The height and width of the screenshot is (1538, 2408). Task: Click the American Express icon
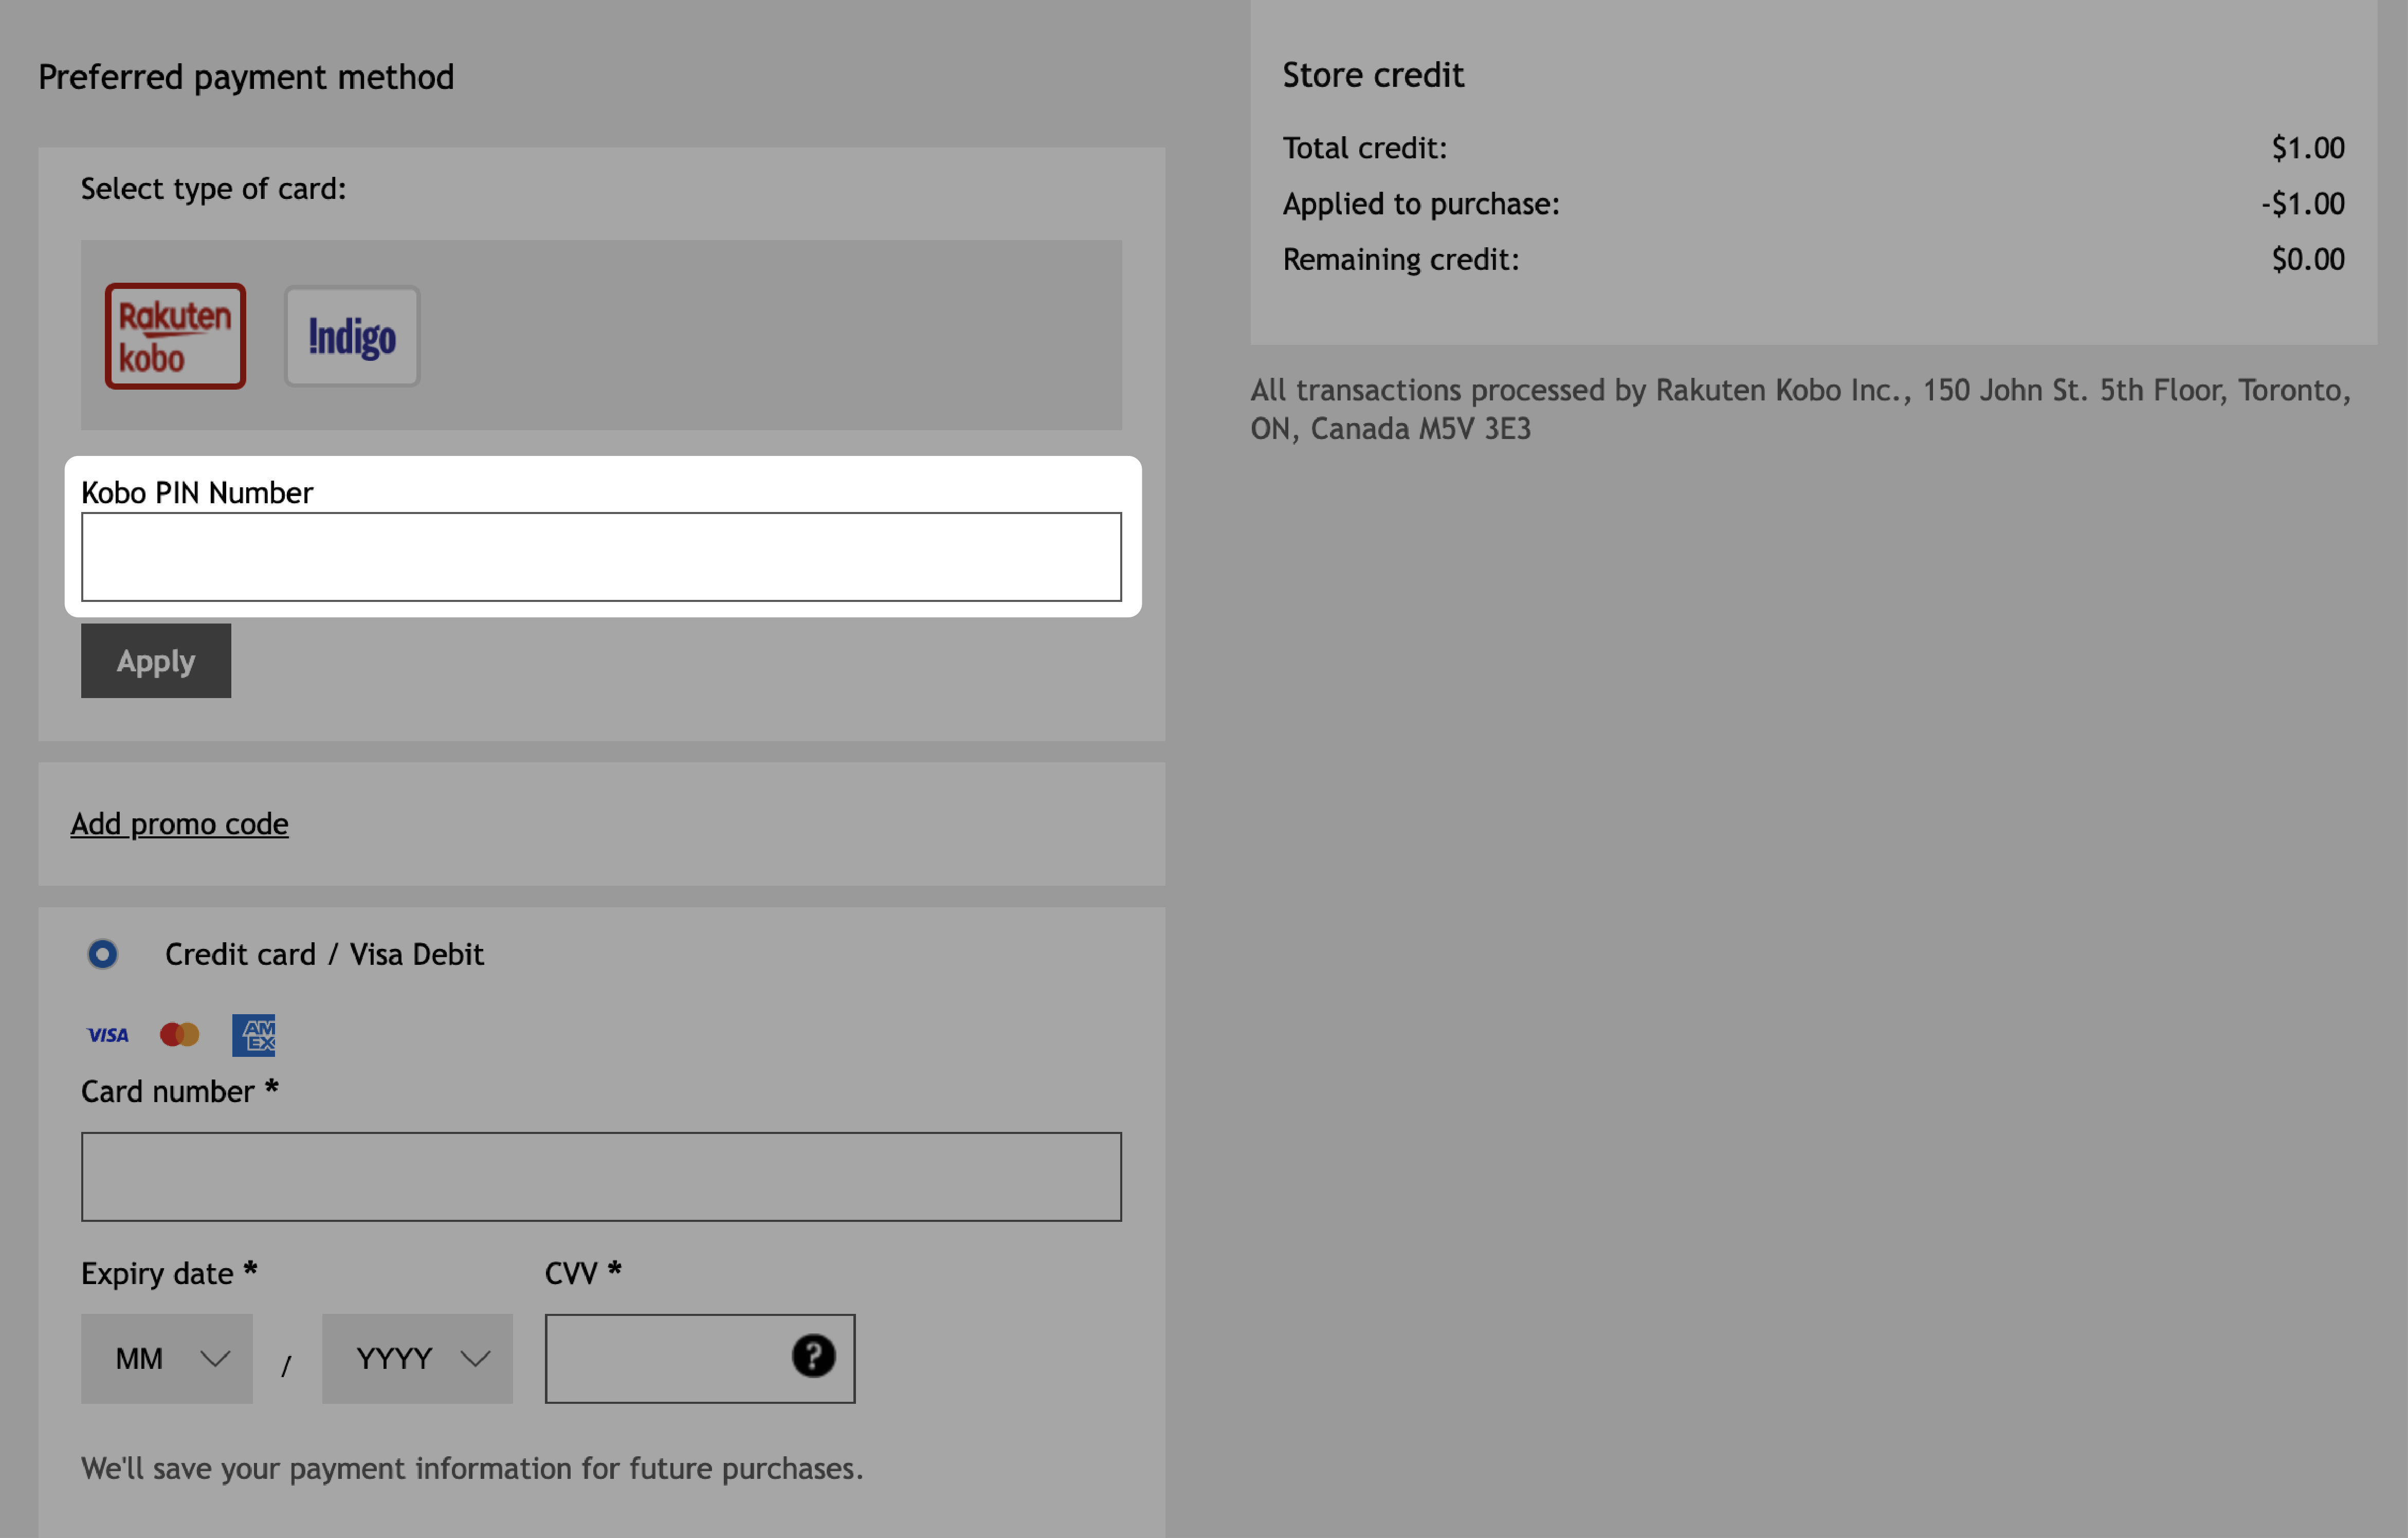[x=253, y=1034]
